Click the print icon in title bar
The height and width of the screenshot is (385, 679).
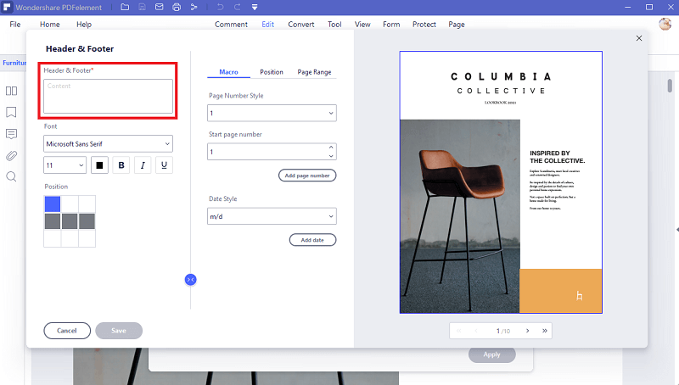pos(177,7)
